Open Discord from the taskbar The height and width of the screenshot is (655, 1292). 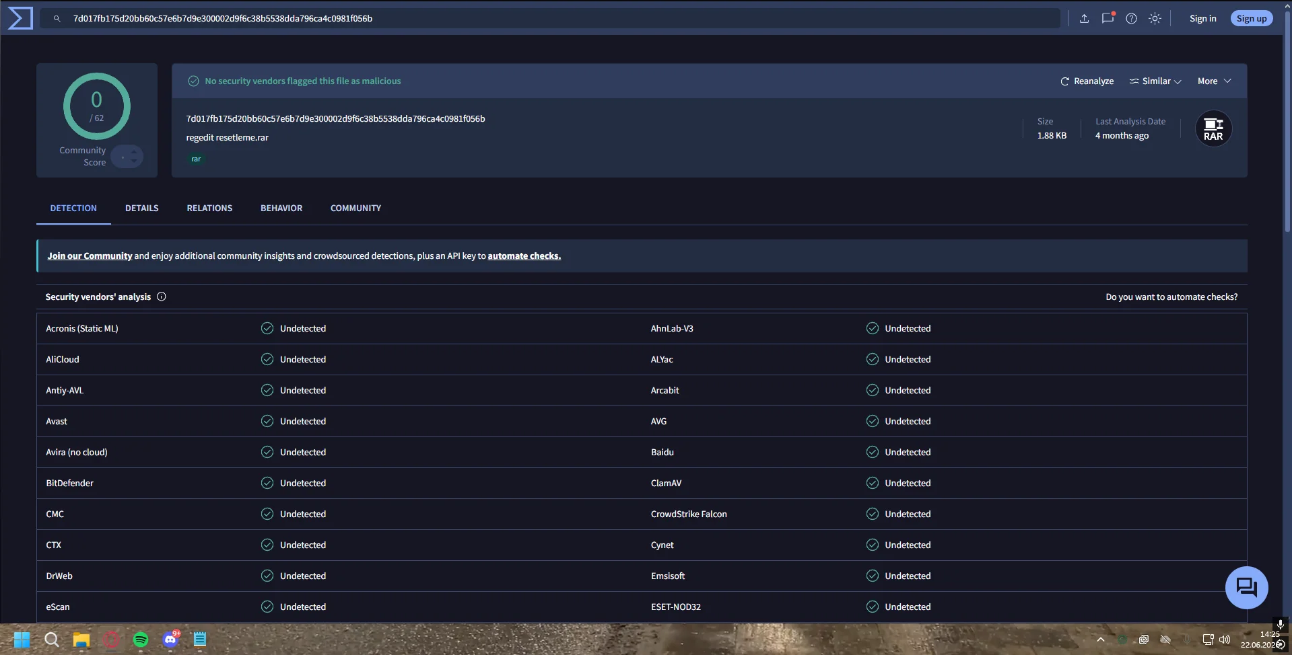tap(171, 638)
